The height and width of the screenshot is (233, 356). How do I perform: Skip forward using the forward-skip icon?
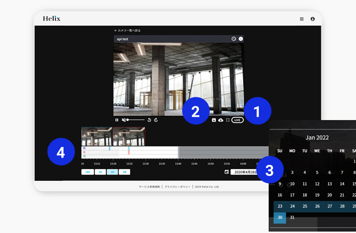156,120
